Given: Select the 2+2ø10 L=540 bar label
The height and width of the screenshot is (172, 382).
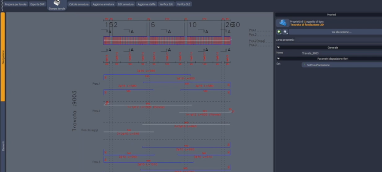Looking at the screenshot, I should pyautogui.click(x=128, y=134).
